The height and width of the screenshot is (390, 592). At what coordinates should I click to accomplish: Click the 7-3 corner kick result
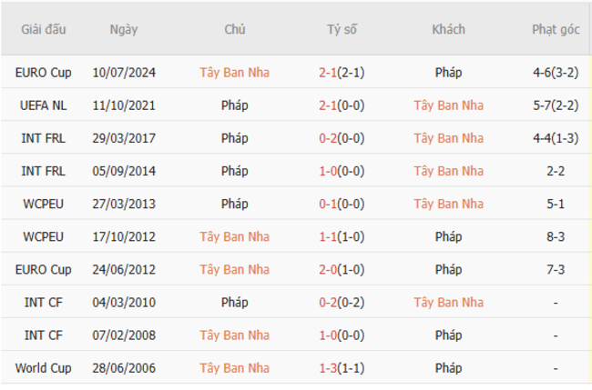(556, 269)
